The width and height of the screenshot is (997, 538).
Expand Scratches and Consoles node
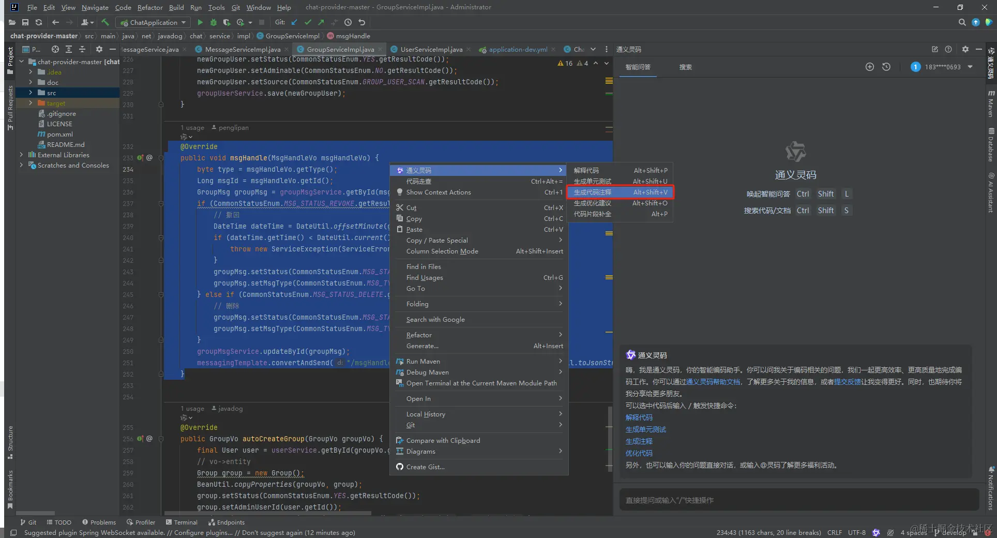click(x=21, y=165)
